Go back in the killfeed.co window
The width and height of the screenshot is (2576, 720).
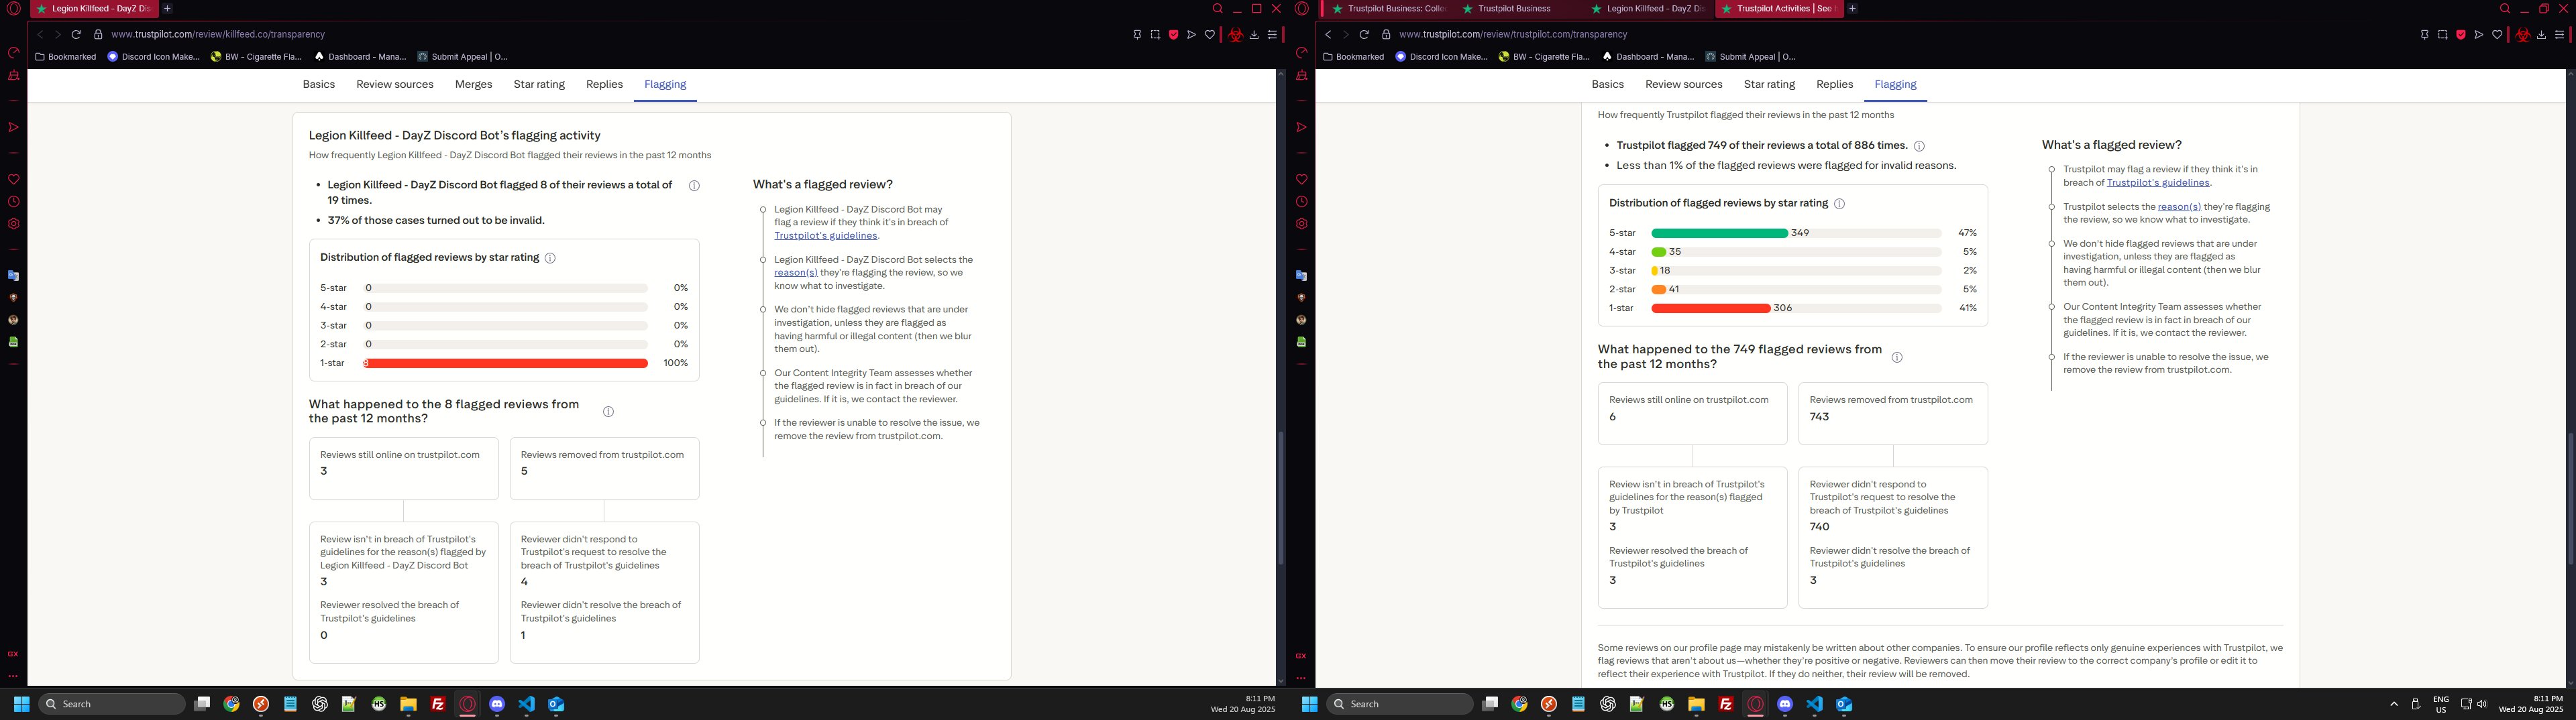pos(40,34)
